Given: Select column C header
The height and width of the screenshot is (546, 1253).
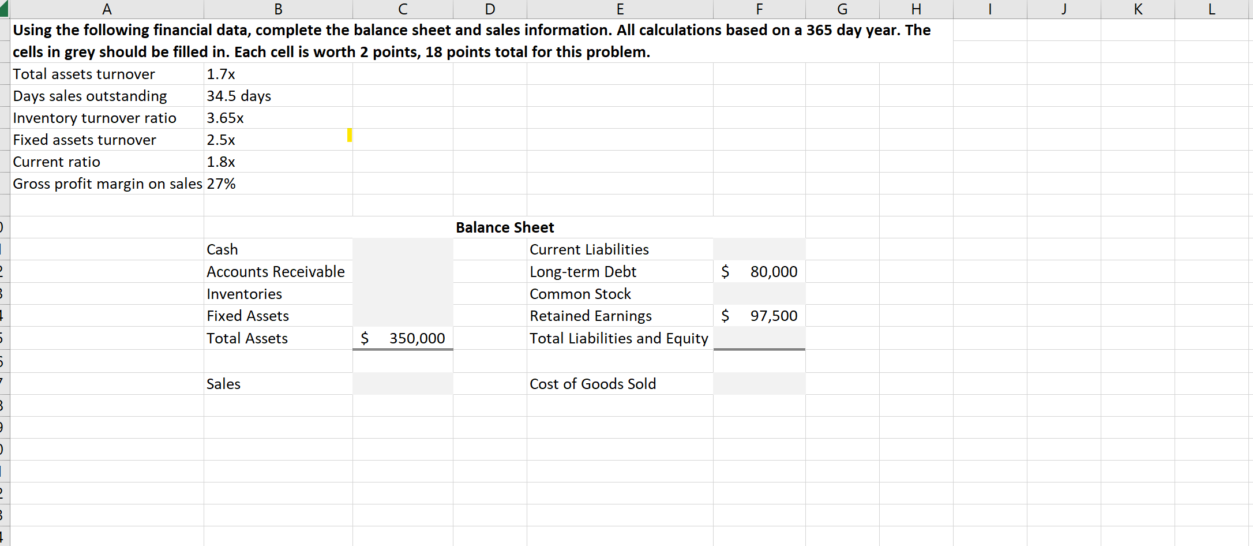Looking at the screenshot, I should (x=403, y=9).
